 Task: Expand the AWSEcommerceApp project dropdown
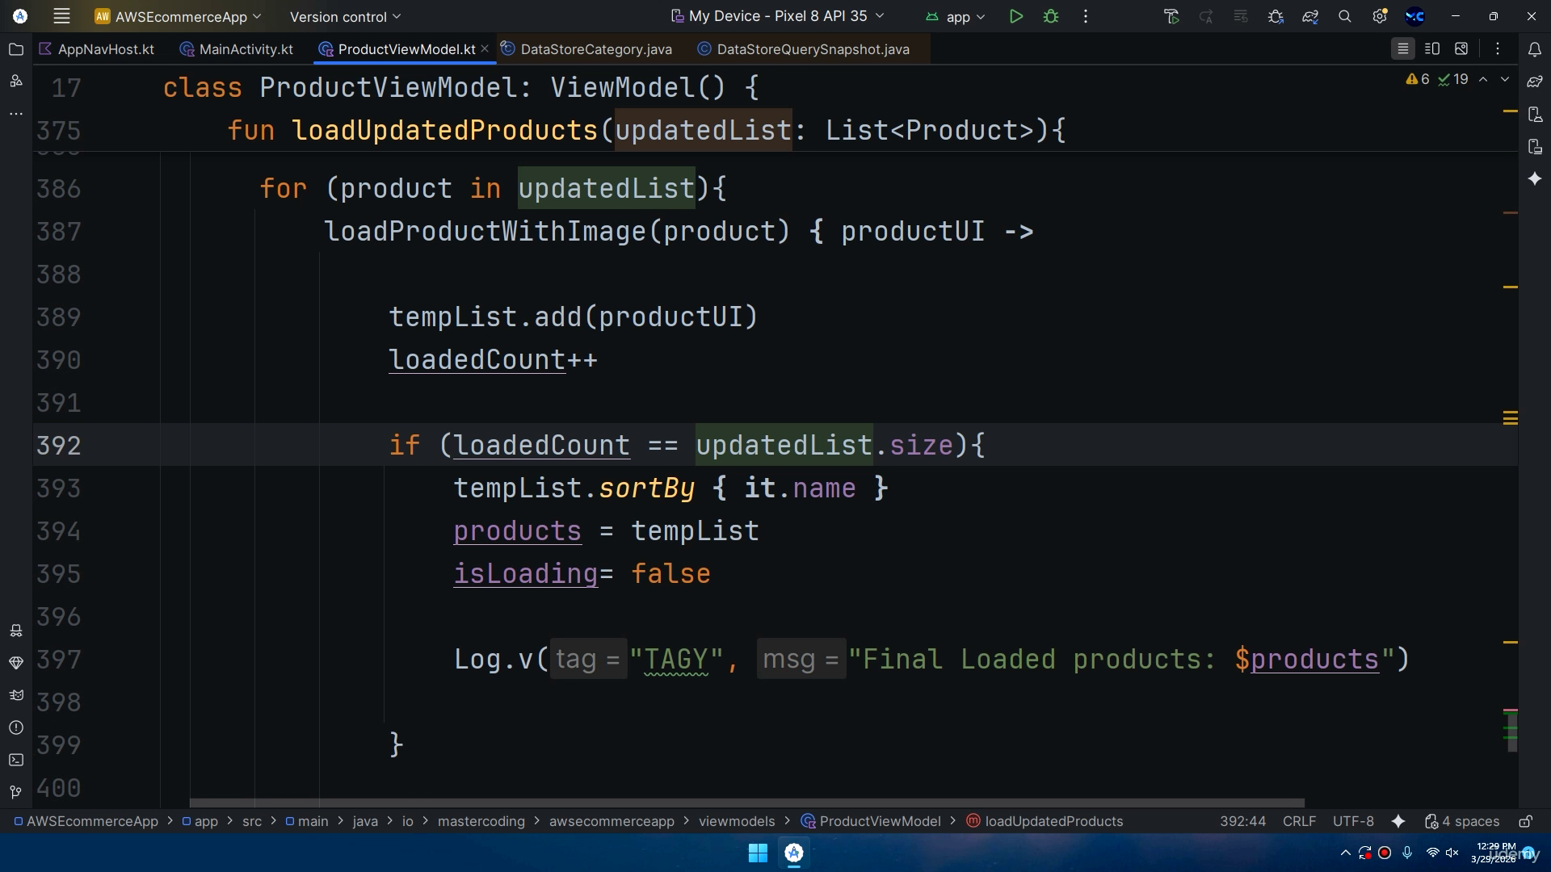pyautogui.click(x=179, y=16)
